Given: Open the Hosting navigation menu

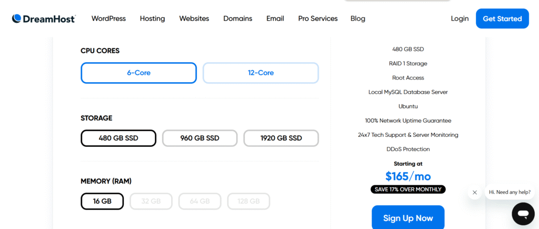Looking at the screenshot, I should 152,18.
